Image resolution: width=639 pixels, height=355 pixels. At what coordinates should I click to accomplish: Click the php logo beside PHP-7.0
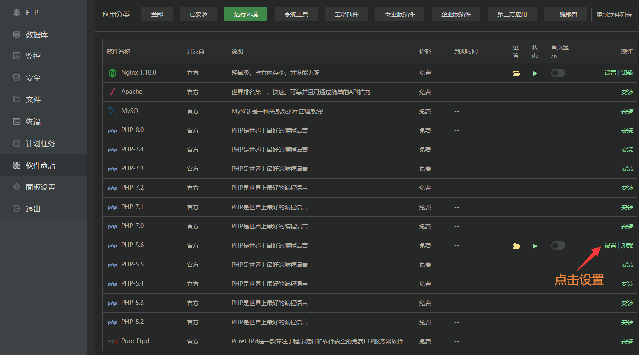[113, 226]
